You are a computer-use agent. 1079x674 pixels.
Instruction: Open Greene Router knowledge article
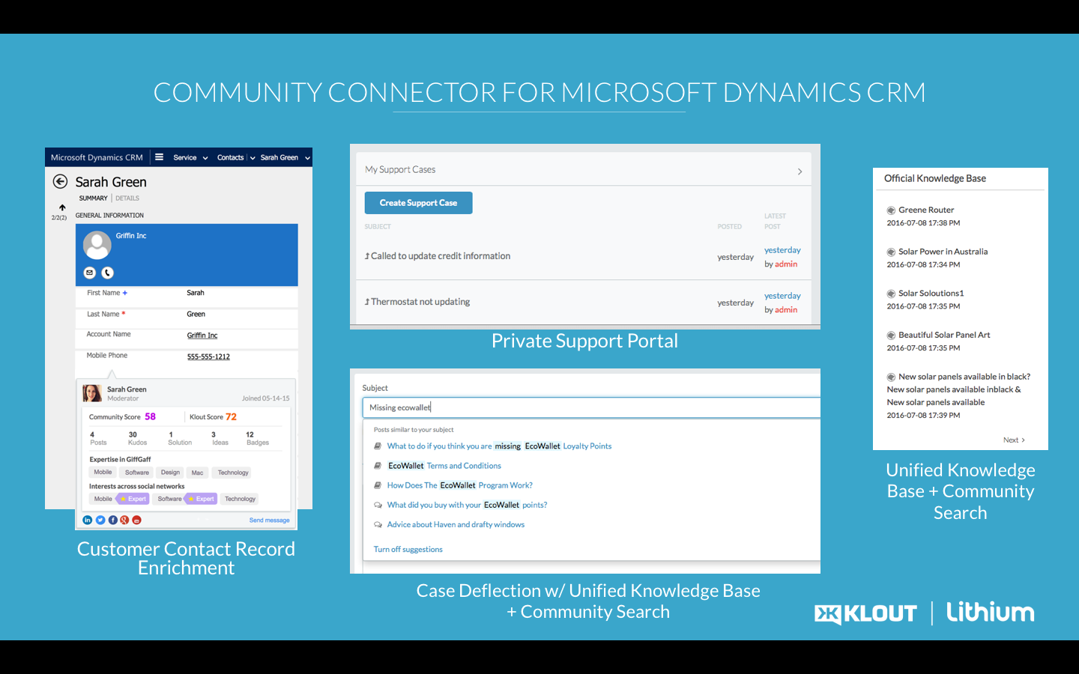tap(926, 210)
